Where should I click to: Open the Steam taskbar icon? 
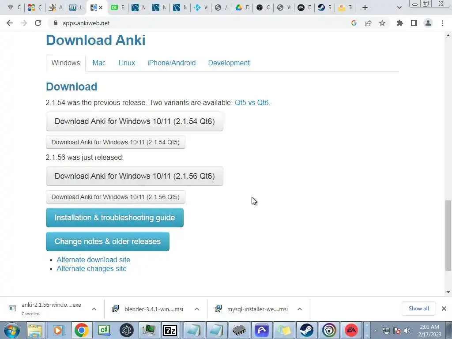point(306,330)
